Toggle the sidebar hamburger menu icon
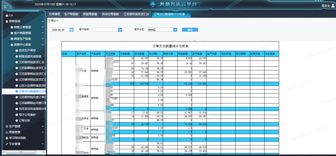 pyautogui.click(x=6, y=6)
